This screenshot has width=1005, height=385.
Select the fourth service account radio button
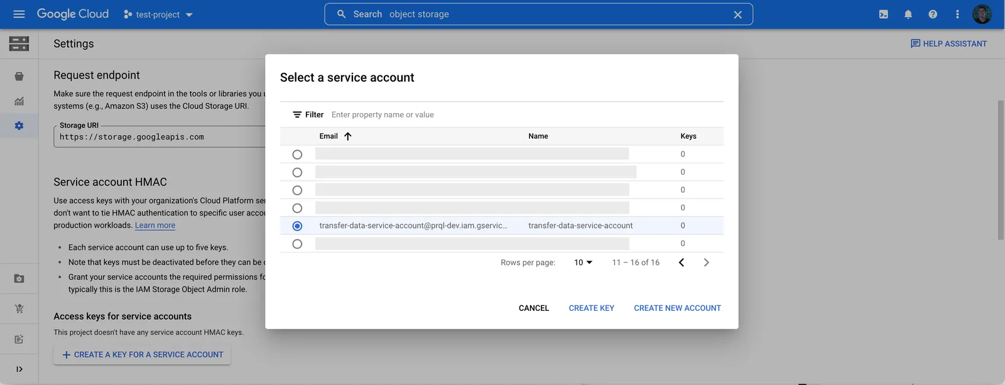297,208
